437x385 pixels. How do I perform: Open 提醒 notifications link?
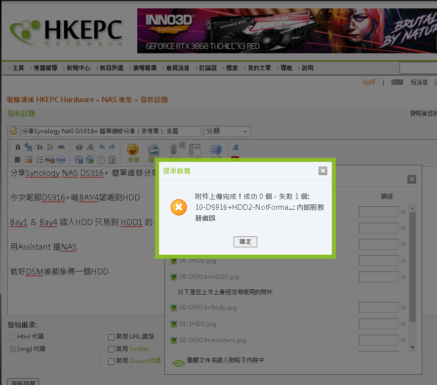(x=397, y=82)
